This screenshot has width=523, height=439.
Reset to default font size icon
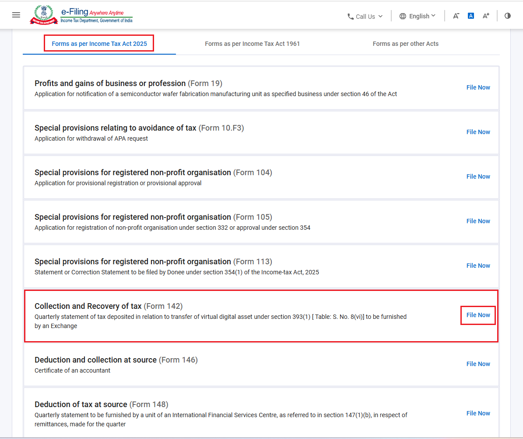coord(470,16)
